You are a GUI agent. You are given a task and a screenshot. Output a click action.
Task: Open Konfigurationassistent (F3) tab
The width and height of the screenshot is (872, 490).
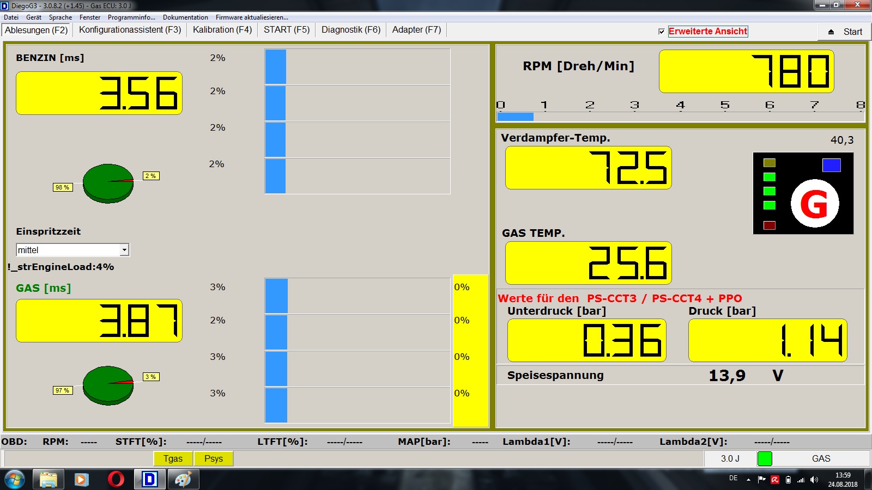click(x=130, y=30)
